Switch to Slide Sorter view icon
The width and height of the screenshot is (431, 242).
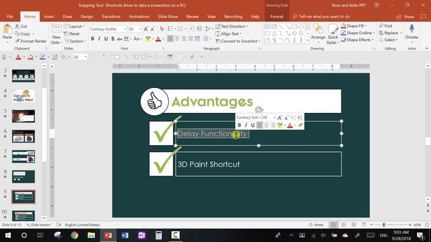point(343,225)
